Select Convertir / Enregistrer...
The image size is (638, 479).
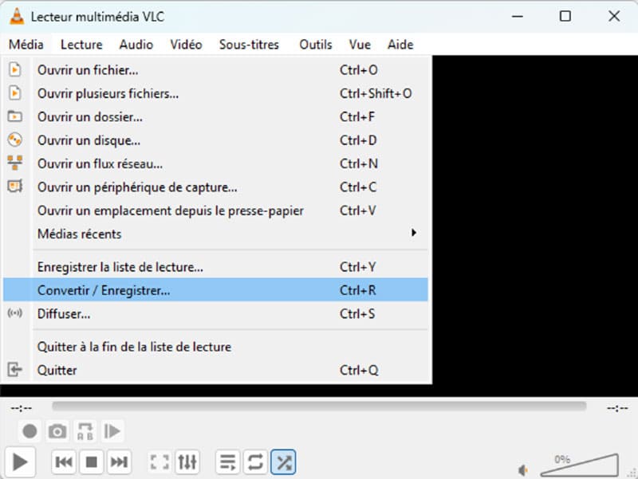click(x=215, y=290)
